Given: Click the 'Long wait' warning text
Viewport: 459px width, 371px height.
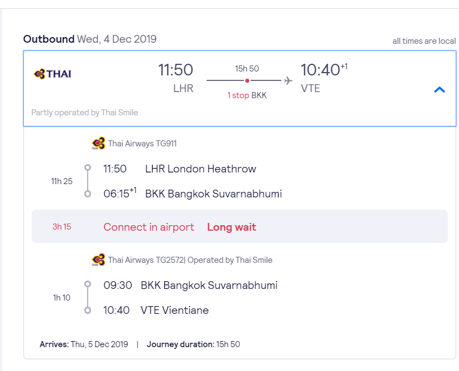Looking at the screenshot, I should 231,227.
